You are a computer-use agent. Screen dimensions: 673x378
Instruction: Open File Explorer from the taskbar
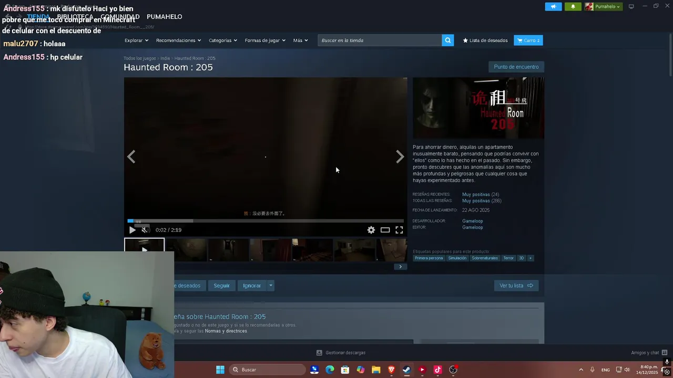tap(376, 370)
